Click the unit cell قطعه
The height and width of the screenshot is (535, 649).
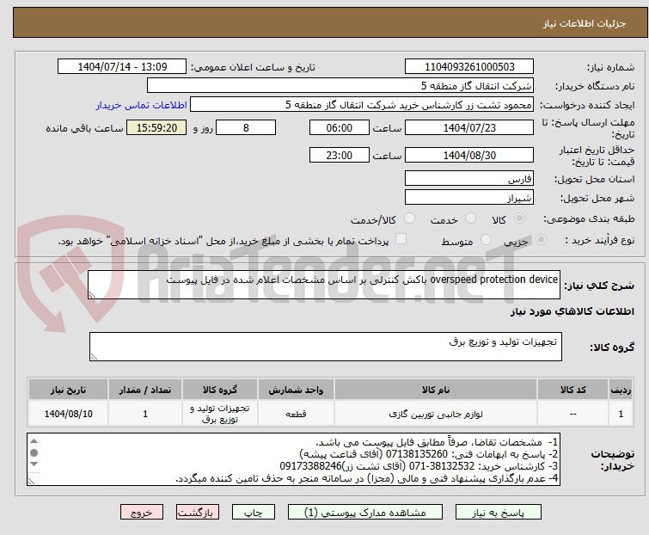click(296, 414)
